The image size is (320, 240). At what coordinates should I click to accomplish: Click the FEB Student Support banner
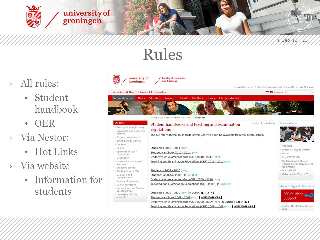pos(297,196)
